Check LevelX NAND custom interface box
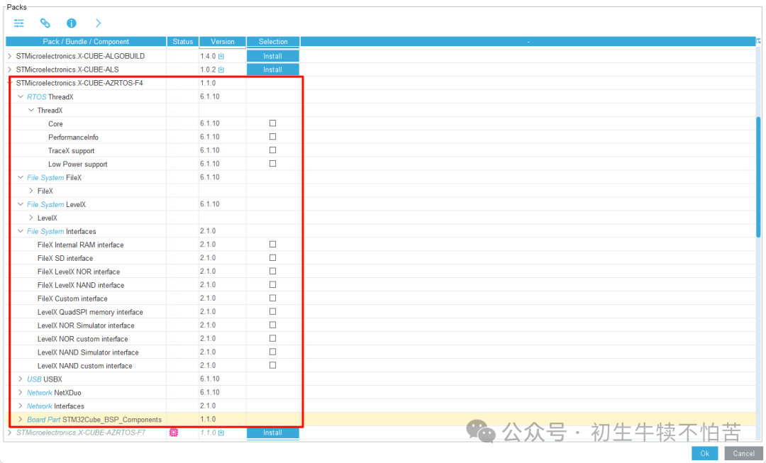The width and height of the screenshot is (766, 463). [x=272, y=365]
